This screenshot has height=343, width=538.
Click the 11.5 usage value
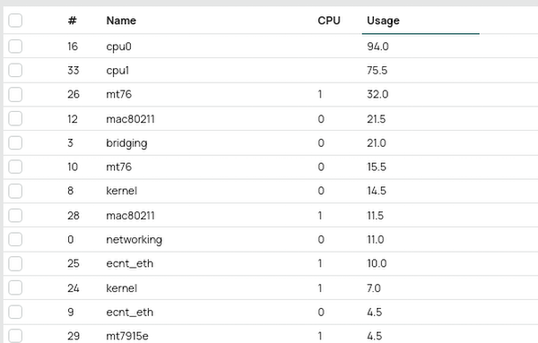click(x=375, y=216)
